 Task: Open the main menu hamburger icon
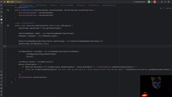coord(5,2)
